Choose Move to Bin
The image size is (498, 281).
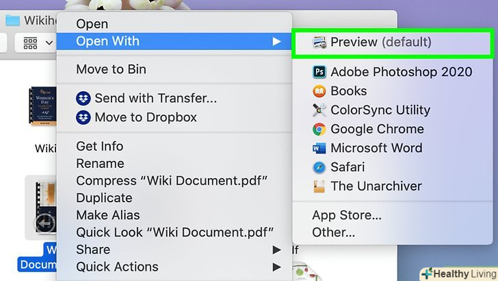(174, 69)
